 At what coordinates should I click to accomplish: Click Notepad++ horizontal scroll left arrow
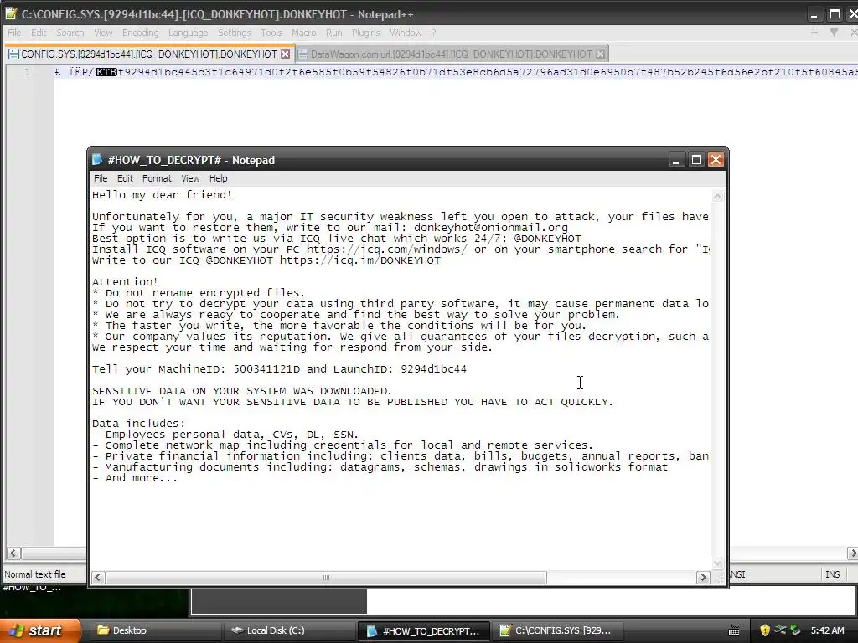pyautogui.click(x=13, y=553)
